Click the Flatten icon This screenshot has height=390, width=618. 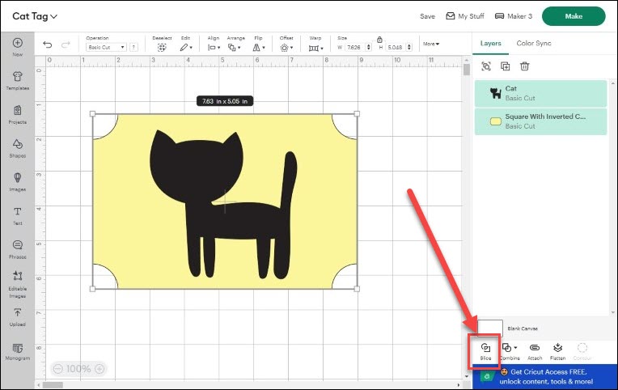[557, 347]
